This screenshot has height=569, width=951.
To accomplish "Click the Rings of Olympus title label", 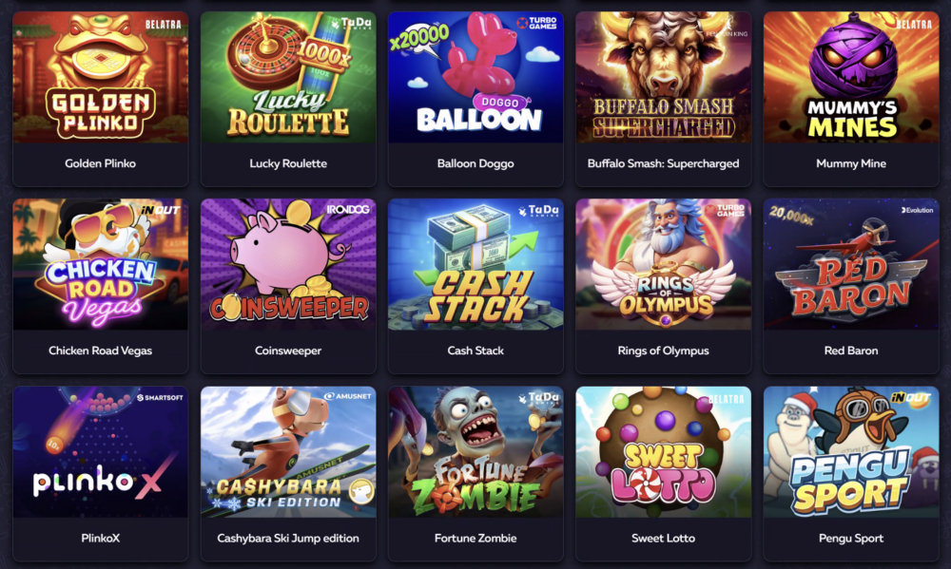I will tap(663, 351).
